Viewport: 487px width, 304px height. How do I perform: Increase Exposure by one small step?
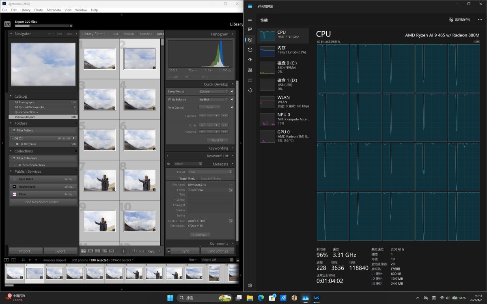pyautogui.click(x=218, y=116)
